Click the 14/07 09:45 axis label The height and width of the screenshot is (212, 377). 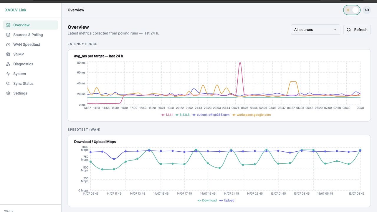coord(90,193)
